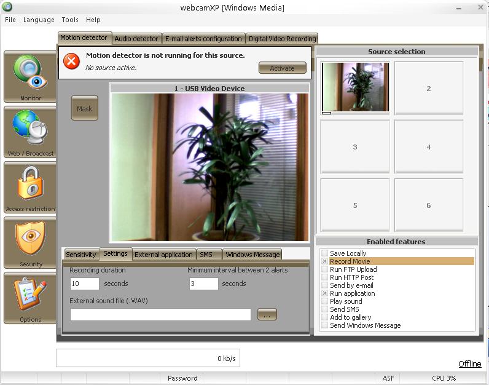The image size is (489, 385).
Task: Enable the Send by e-mail checkbox
Action: coord(324,285)
